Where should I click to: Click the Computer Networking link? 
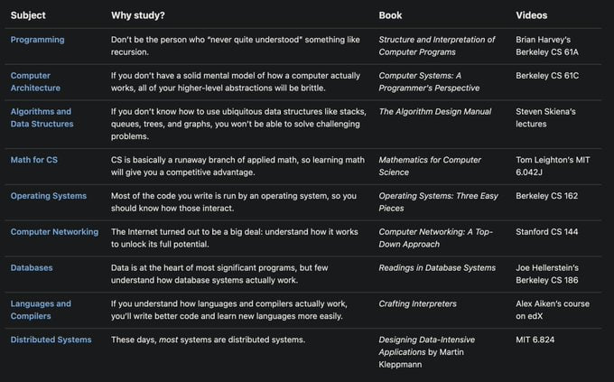54,232
